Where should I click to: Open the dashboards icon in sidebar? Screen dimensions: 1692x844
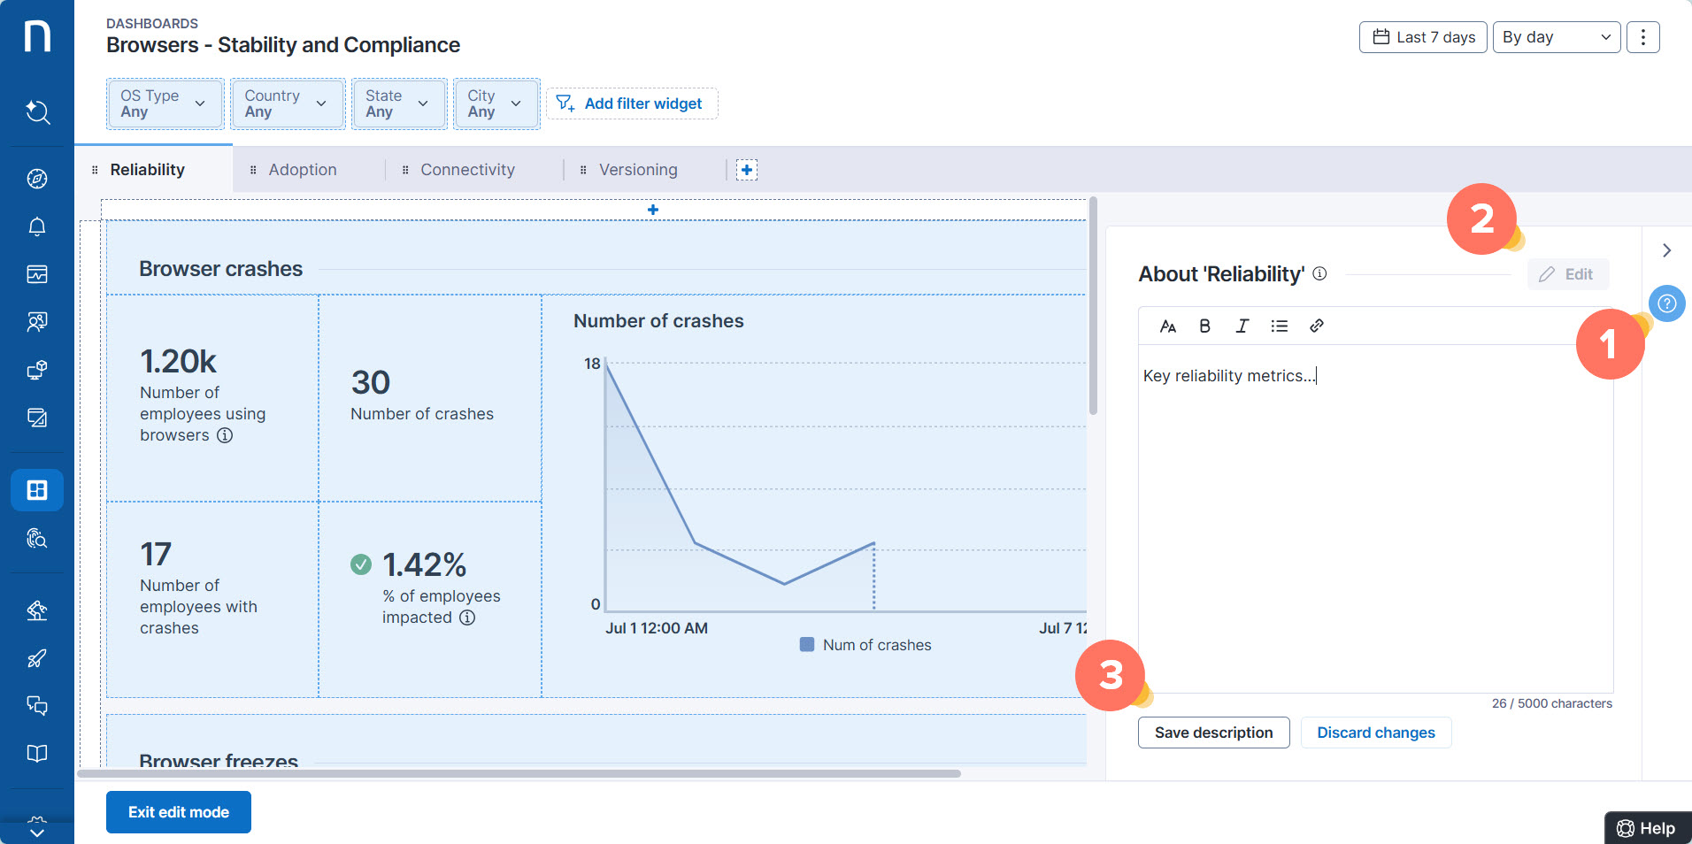(37, 490)
